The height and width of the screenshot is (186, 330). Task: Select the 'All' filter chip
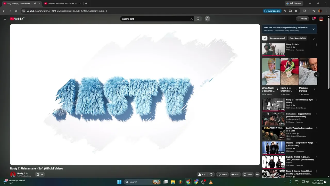265,38
